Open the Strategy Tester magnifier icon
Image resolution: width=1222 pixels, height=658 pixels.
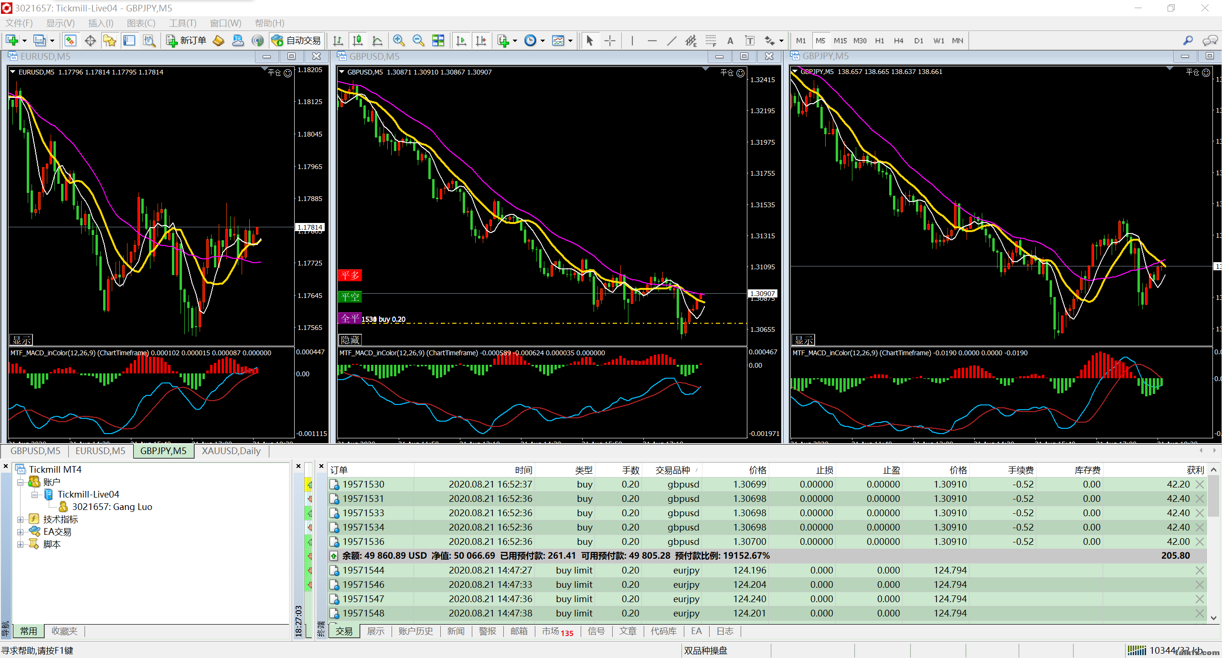tap(149, 41)
